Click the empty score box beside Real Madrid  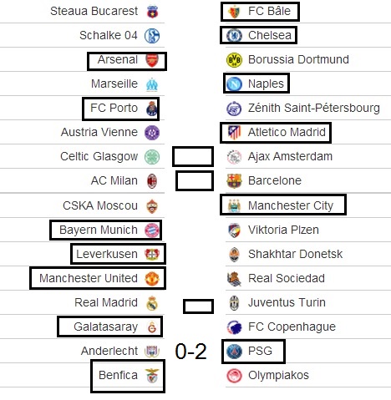click(198, 306)
